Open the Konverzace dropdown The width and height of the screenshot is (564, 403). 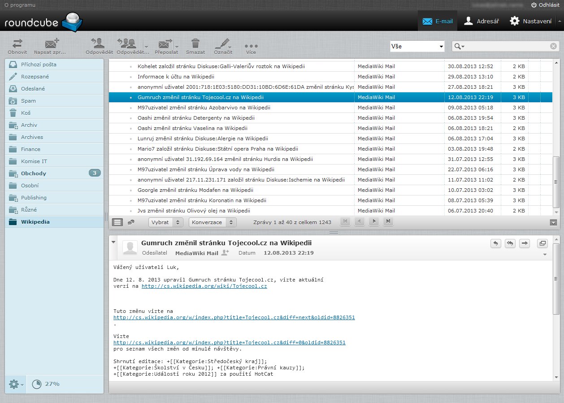pos(213,222)
